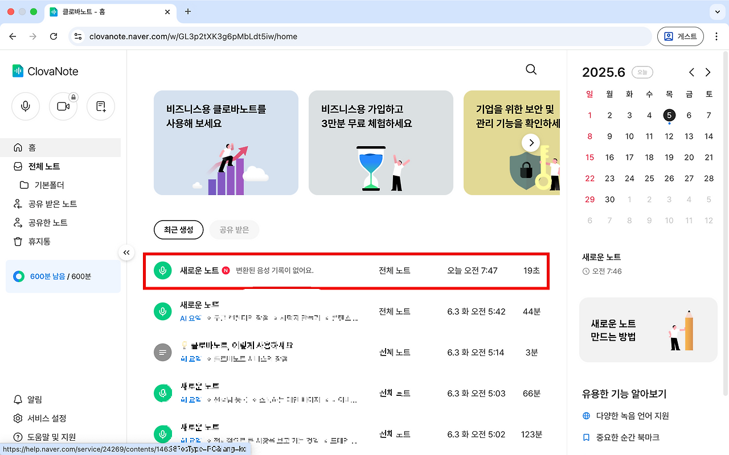Open the 비즈니스용 클로바노트를 사용해 보세요 banner
This screenshot has height=455, width=729.
[226, 143]
